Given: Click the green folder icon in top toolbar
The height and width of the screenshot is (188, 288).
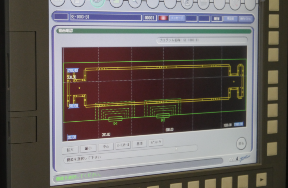Looking at the screenshot, I should coord(116,3).
